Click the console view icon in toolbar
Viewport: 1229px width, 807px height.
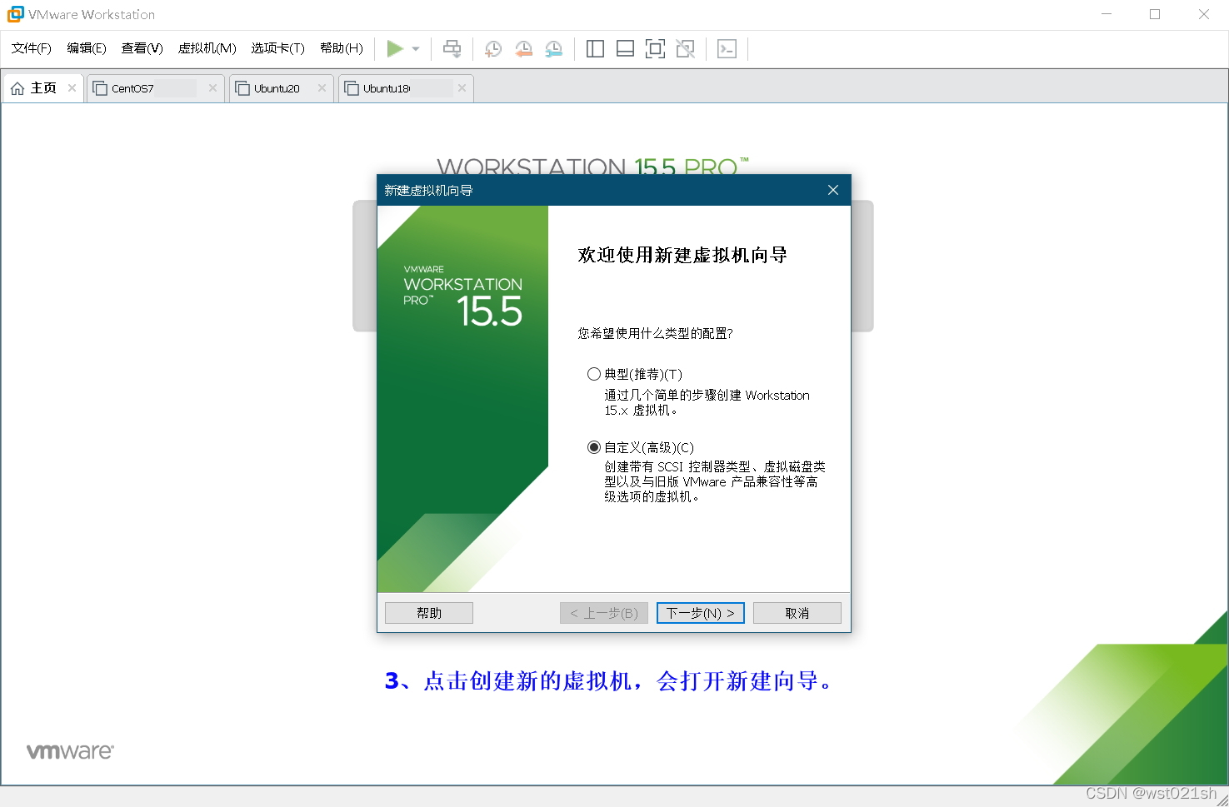pyautogui.click(x=727, y=49)
